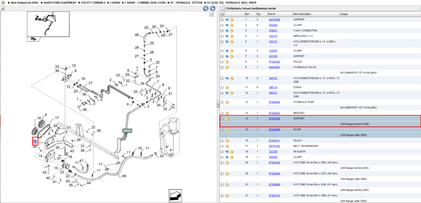This screenshot has height=203, width=421.
Task: Open part number 80754165 link
Action: (x=274, y=146)
